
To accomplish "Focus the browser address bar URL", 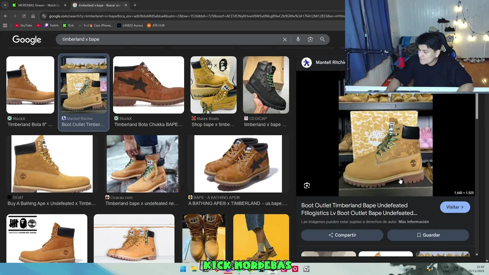I will click(196, 16).
